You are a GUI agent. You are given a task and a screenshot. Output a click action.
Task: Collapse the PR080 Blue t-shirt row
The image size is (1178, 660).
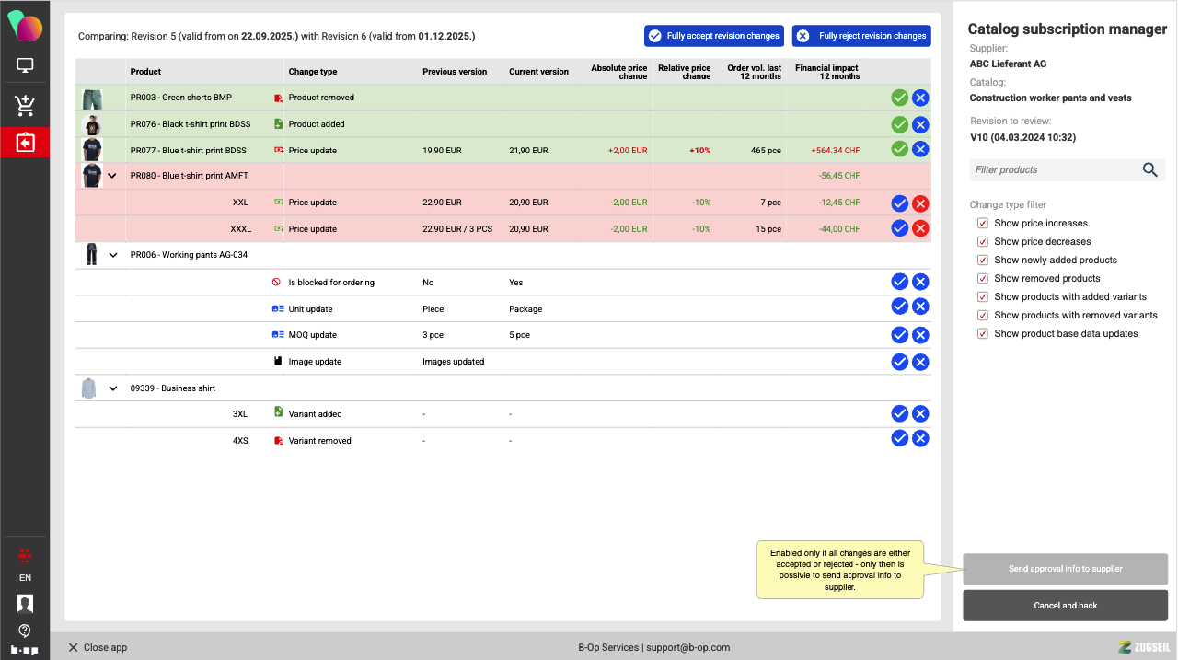tap(112, 176)
